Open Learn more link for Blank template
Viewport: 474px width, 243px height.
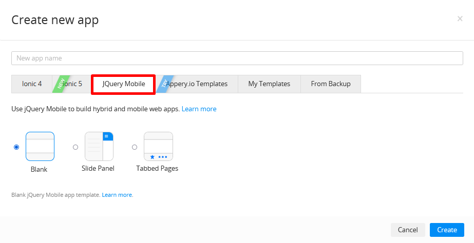117,195
